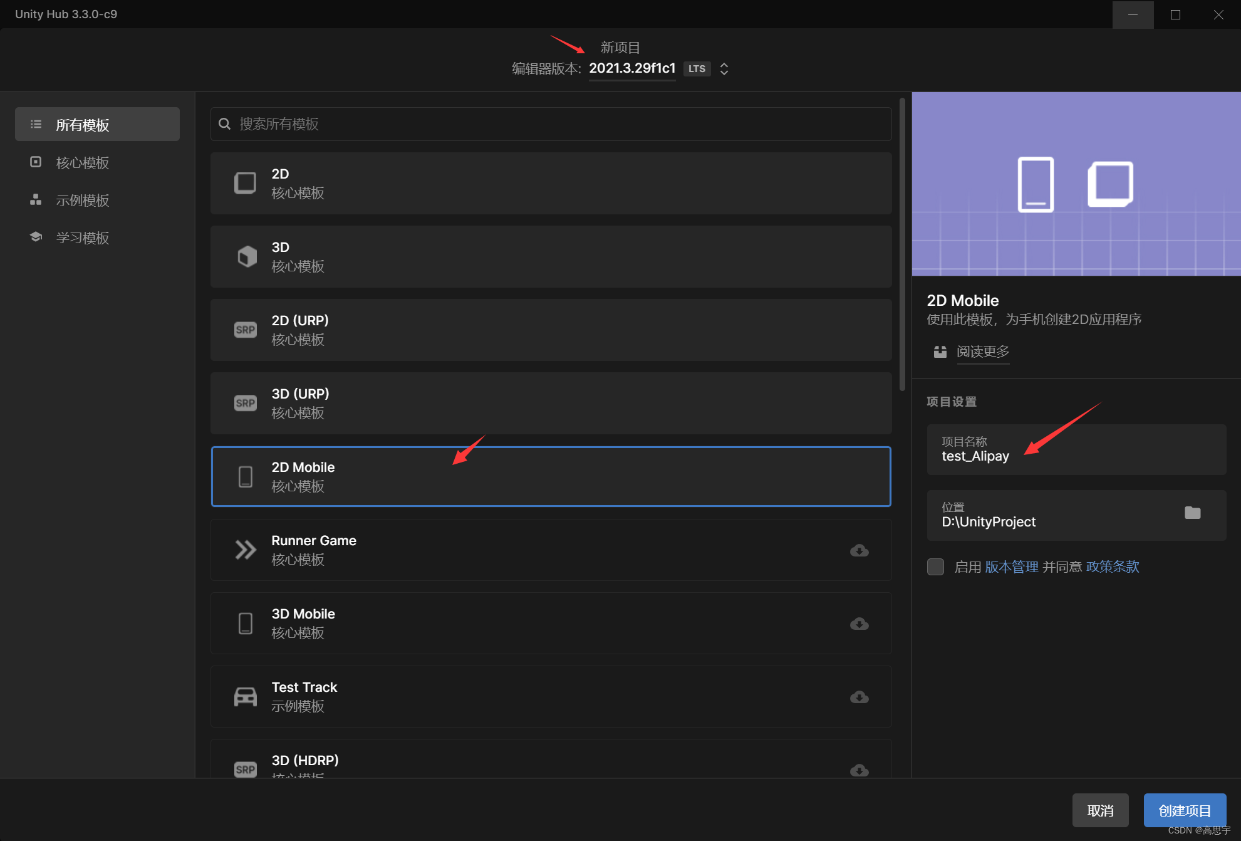Open the 政策条款 link
This screenshot has height=841, width=1241.
point(1113,567)
